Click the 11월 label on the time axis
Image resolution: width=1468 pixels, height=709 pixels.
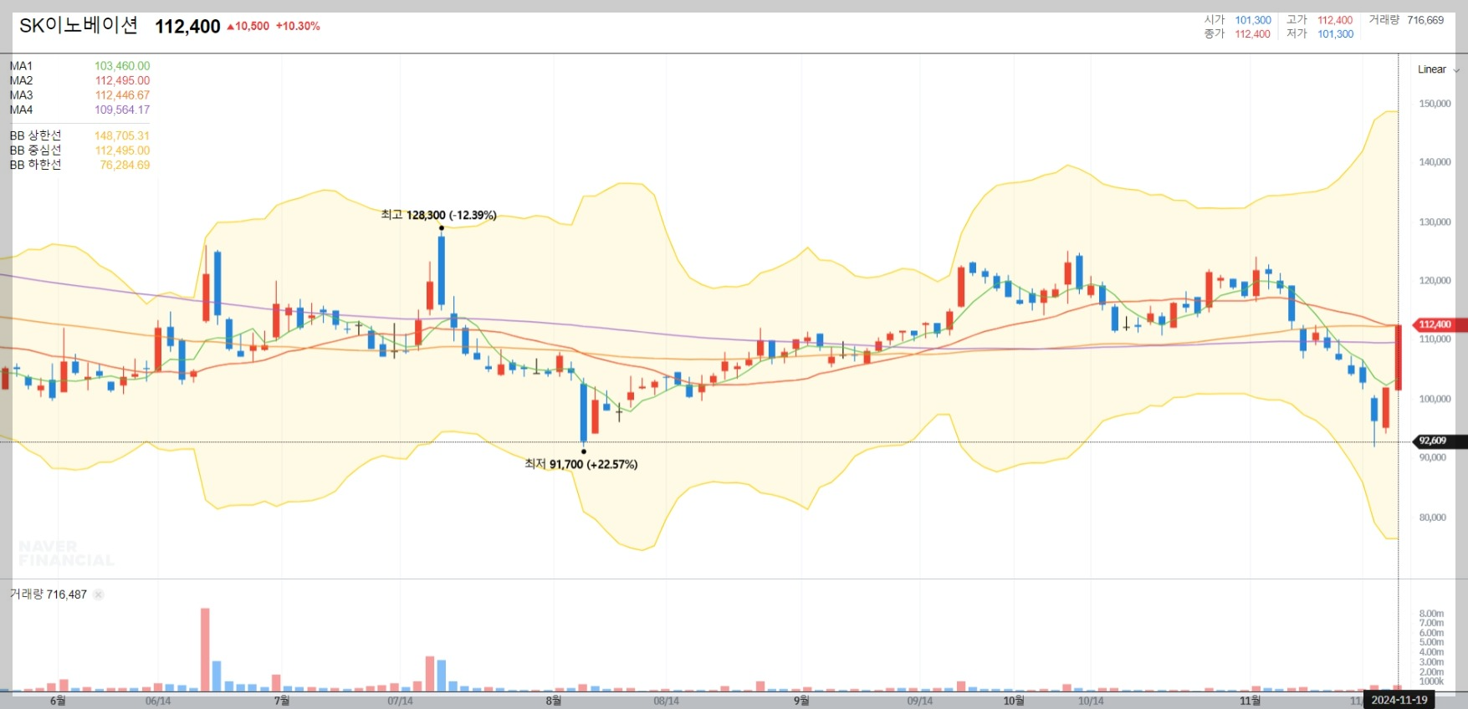[1250, 701]
